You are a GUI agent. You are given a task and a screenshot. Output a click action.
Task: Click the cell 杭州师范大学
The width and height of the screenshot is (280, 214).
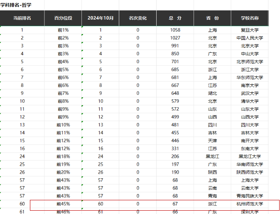coord(250,204)
